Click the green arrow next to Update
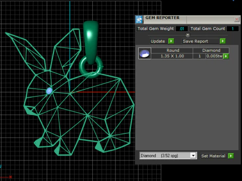 171,41
